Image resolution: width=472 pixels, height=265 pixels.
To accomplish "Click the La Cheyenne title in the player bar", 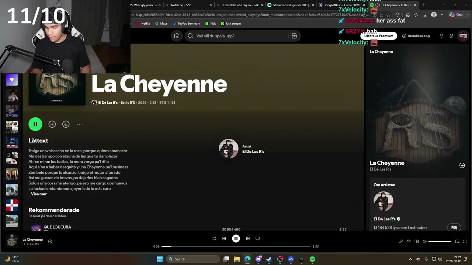I will (x=32, y=240).
